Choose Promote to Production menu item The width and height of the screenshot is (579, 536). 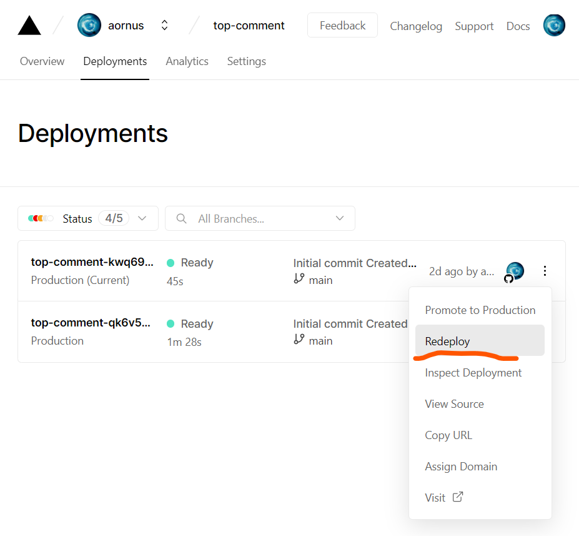click(480, 310)
